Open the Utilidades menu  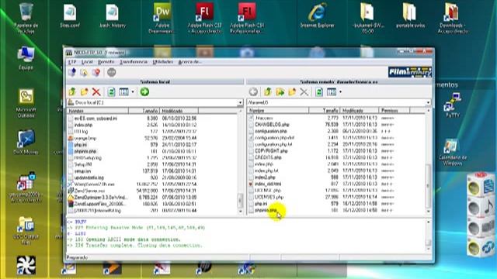pos(163,62)
